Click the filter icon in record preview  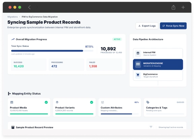coord(151,127)
